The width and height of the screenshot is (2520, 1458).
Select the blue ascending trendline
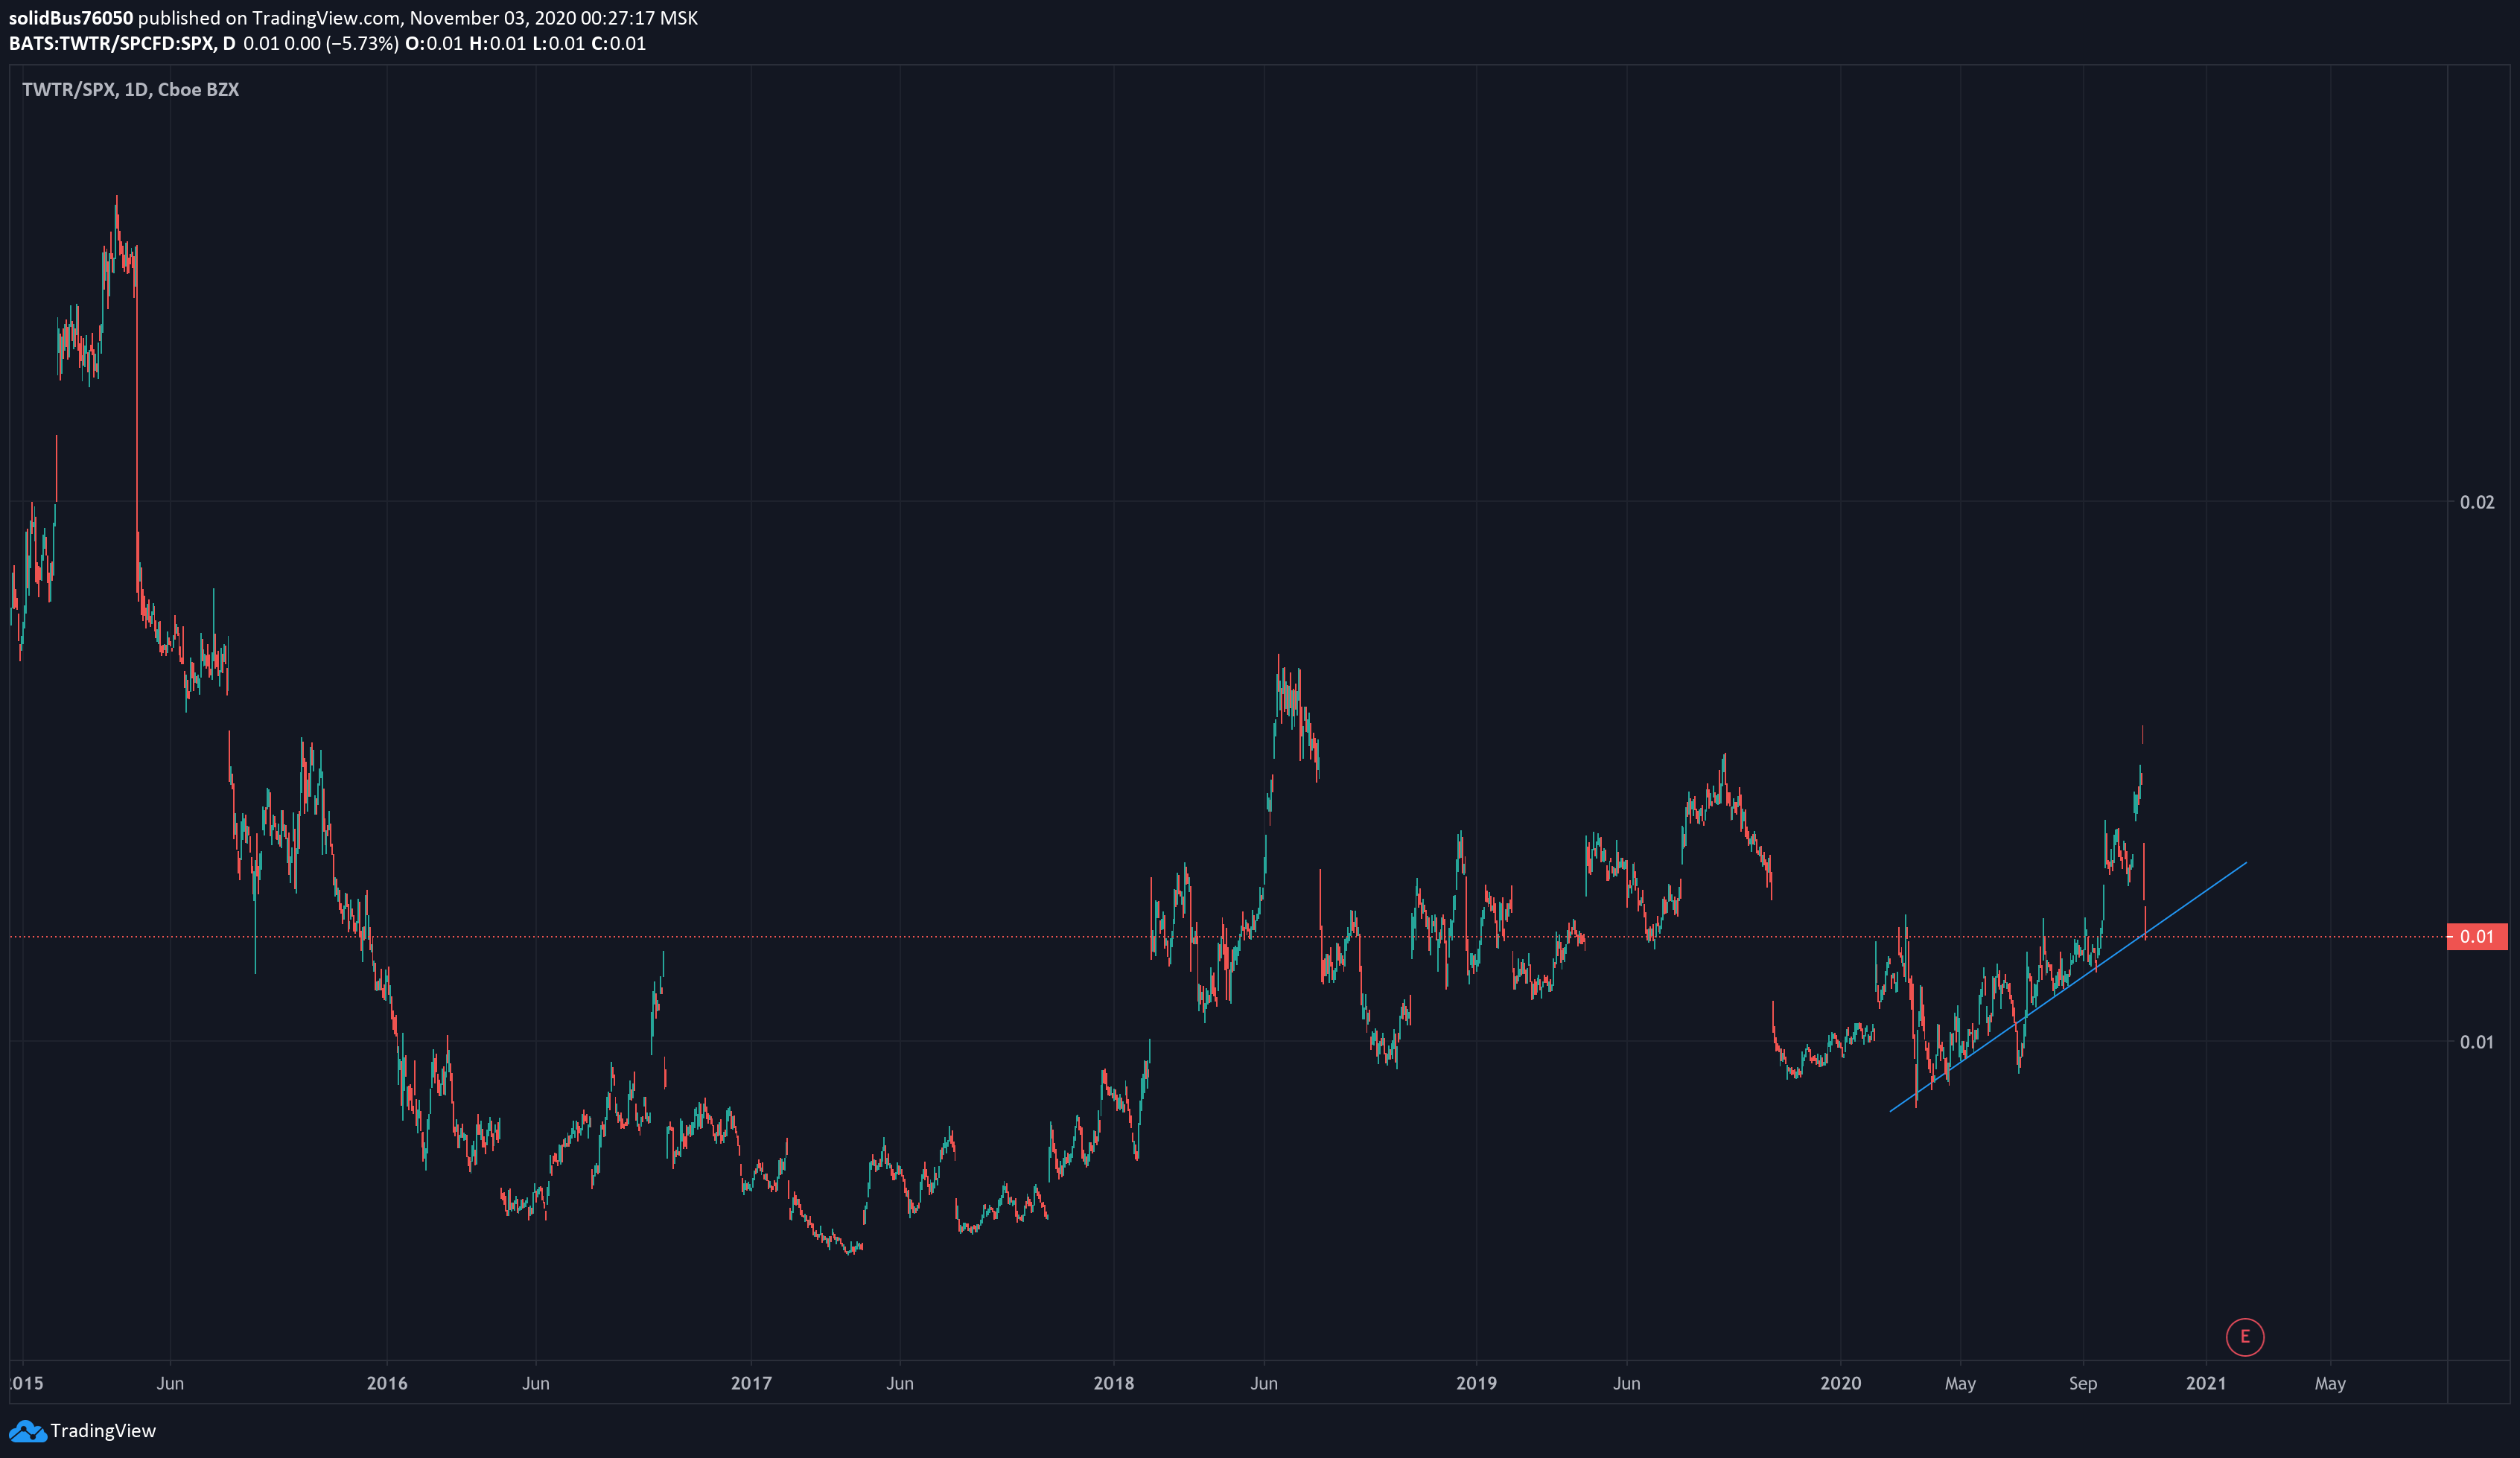[2068, 986]
